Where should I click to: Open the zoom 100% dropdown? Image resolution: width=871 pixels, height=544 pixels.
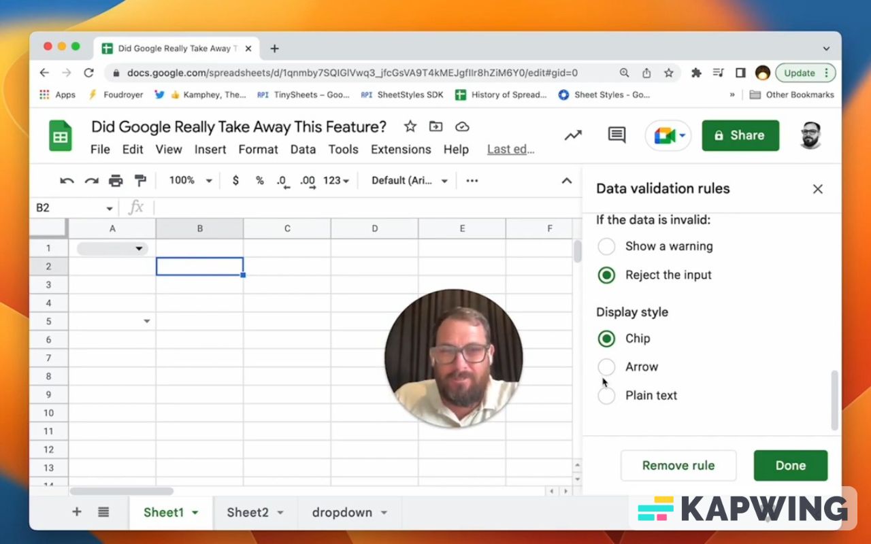pyautogui.click(x=191, y=181)
